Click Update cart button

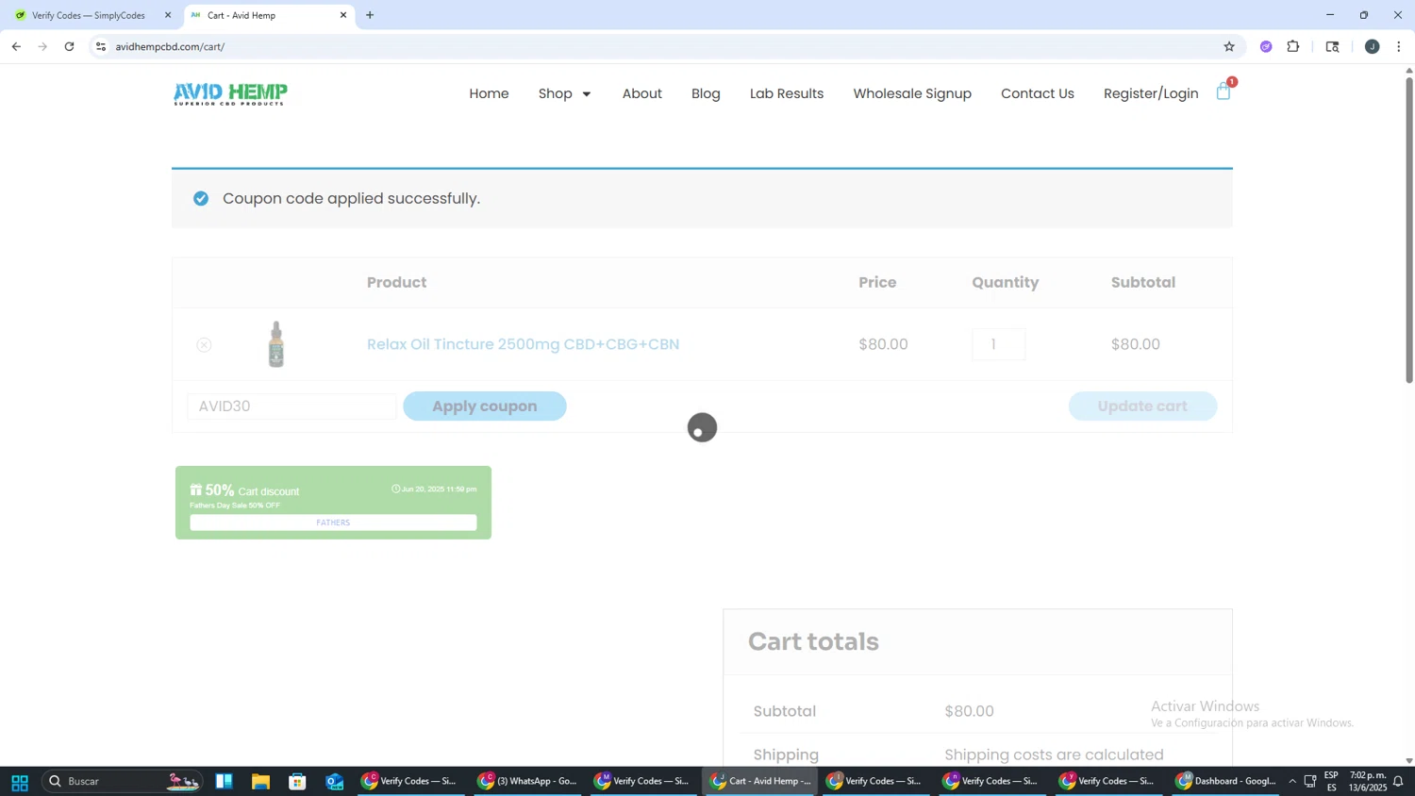tap(1142, 406)
